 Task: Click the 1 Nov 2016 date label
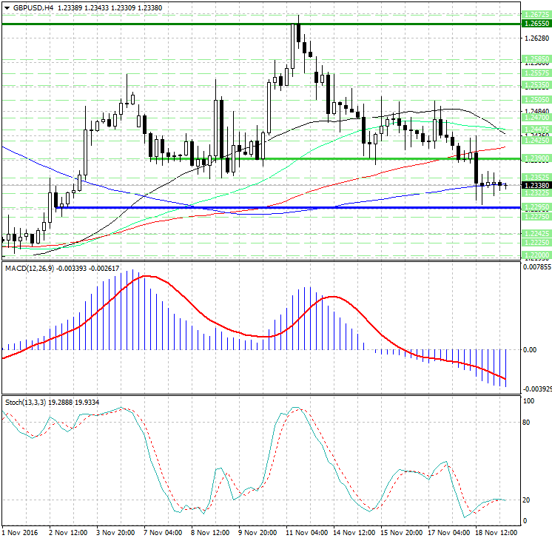click(x=20, y=531)
